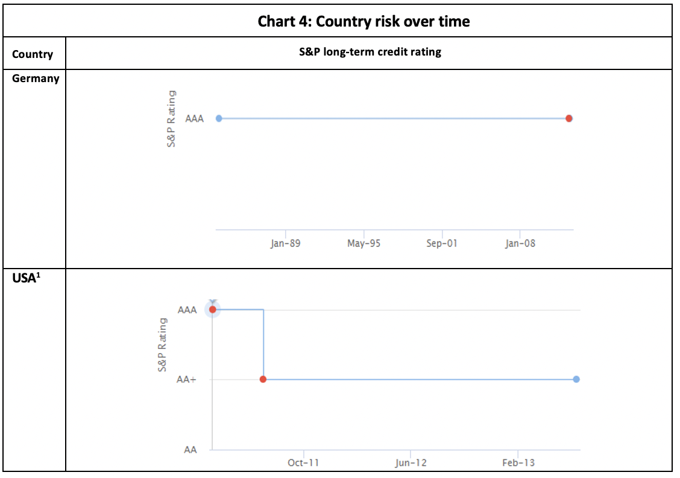The width and height of the screenshot is (680, 478).
Task: Click the red end point on Germany chart
Action: coord(569,118)
